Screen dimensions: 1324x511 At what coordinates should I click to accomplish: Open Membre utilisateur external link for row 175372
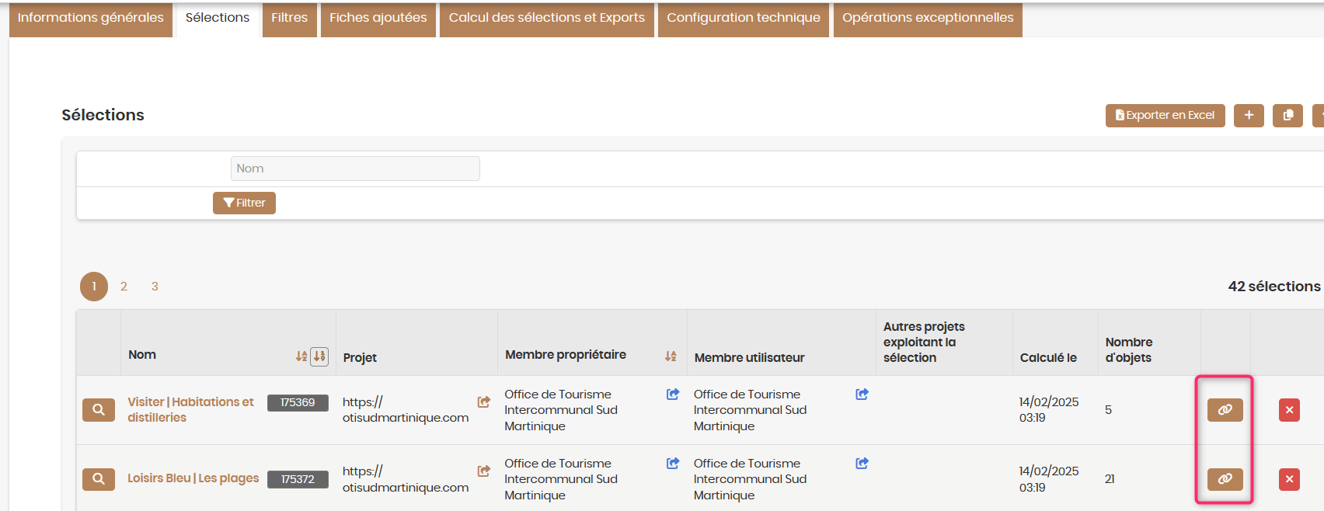click(x=862, y=463)
